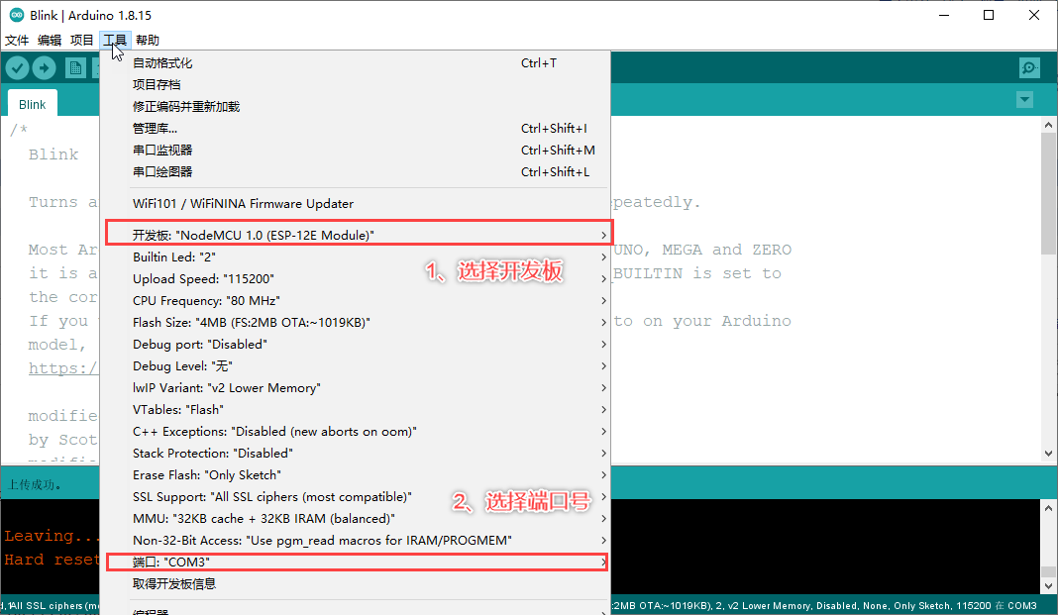Click the Verify checkmark toolbar icon
The height and width of the screenshot is (615, 1058).
coord(18,67)
